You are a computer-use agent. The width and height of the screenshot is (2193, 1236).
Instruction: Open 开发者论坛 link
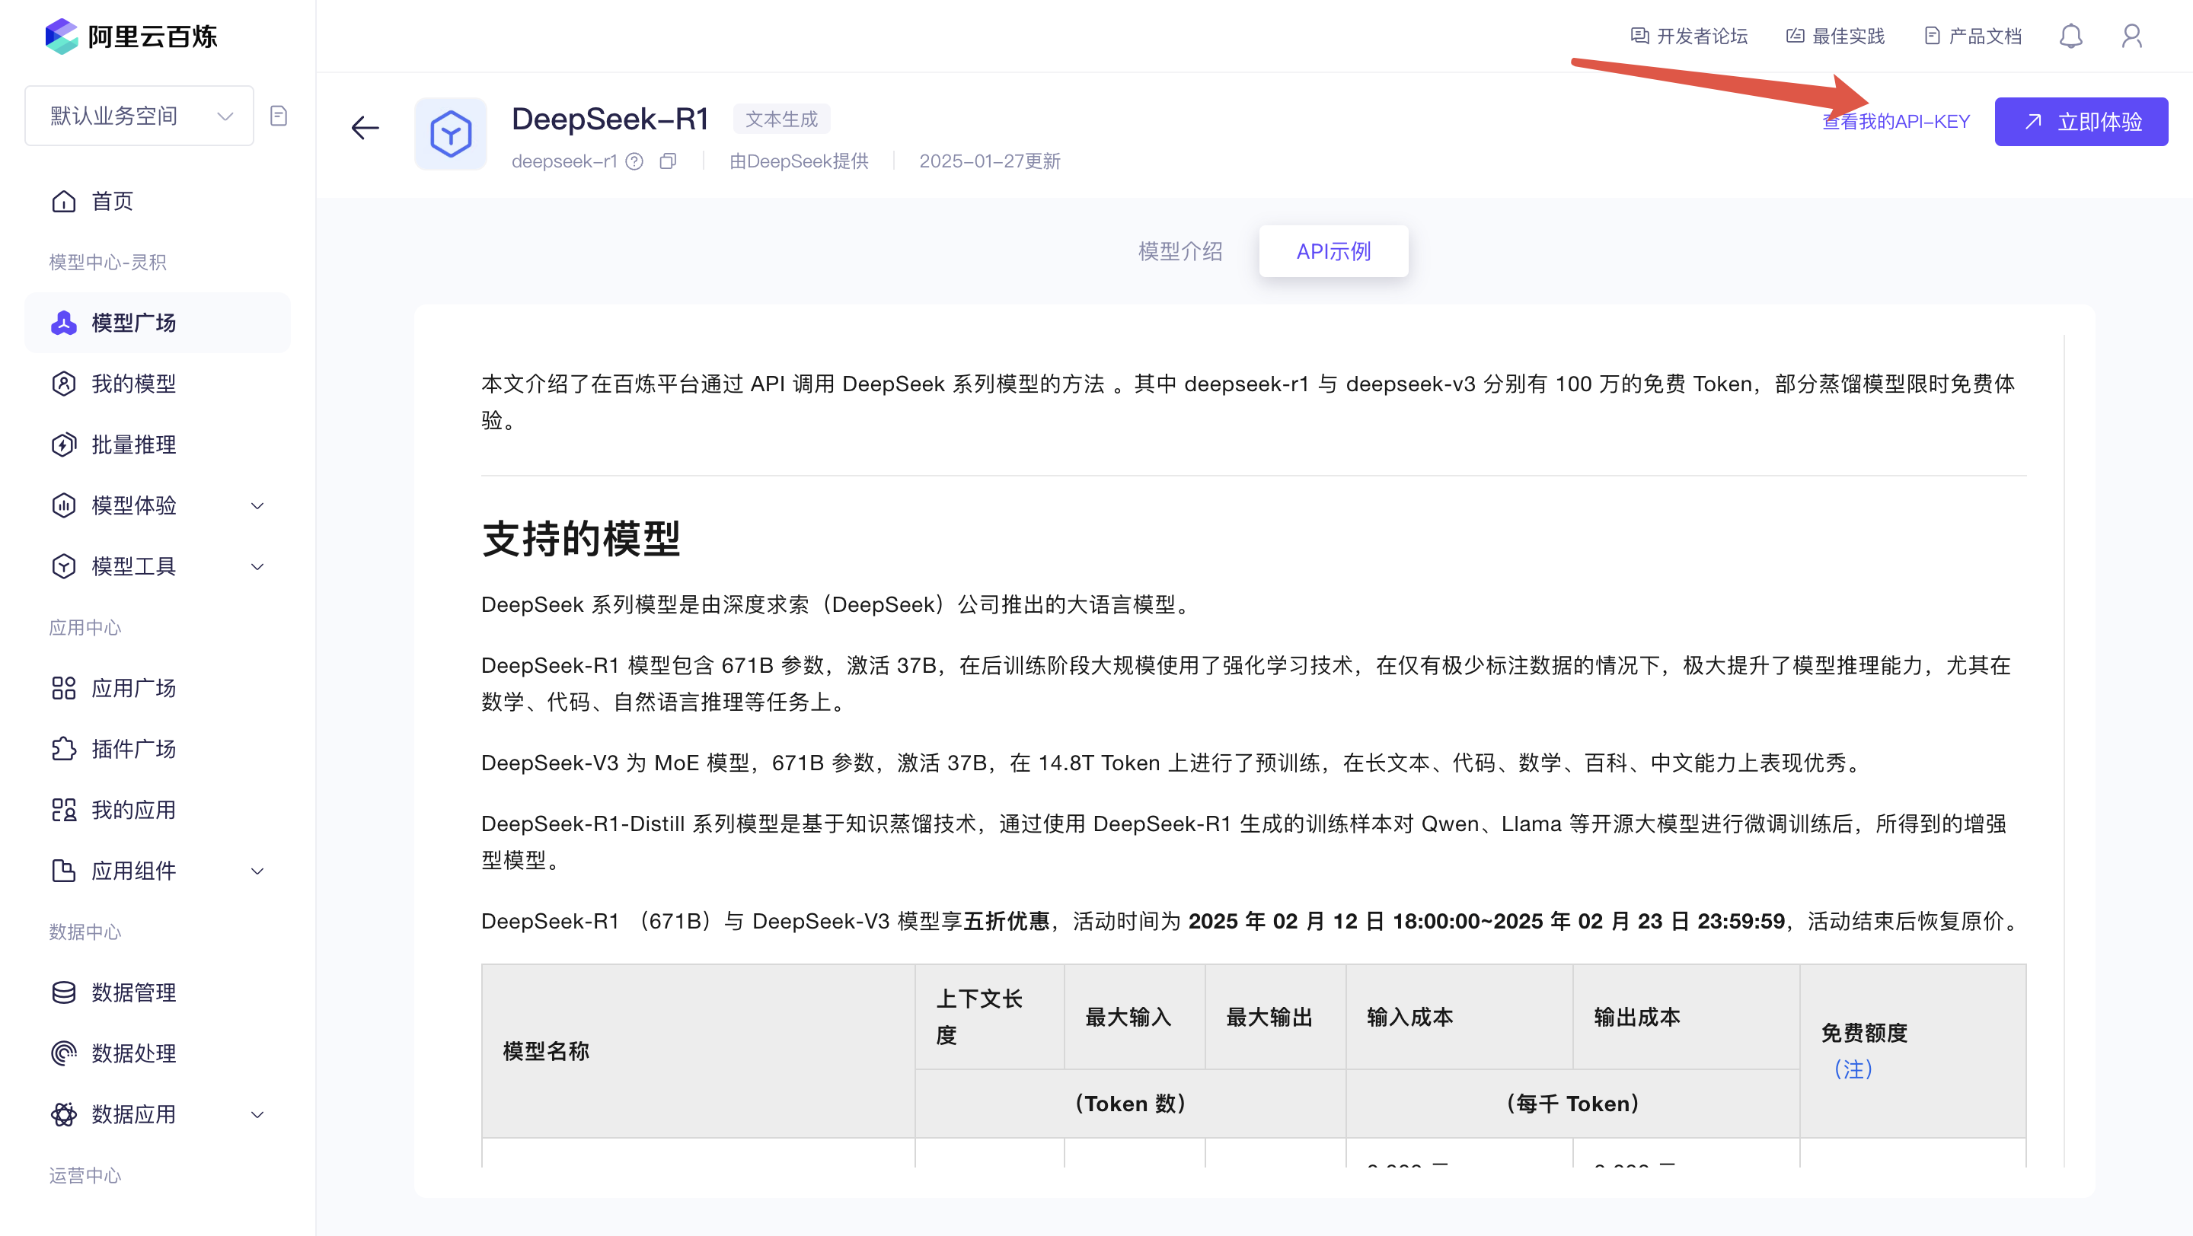[1689, 36]
